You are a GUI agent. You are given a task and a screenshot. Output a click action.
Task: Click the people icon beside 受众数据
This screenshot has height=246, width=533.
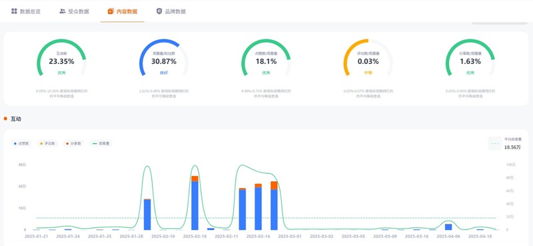(x=62, y=11)
